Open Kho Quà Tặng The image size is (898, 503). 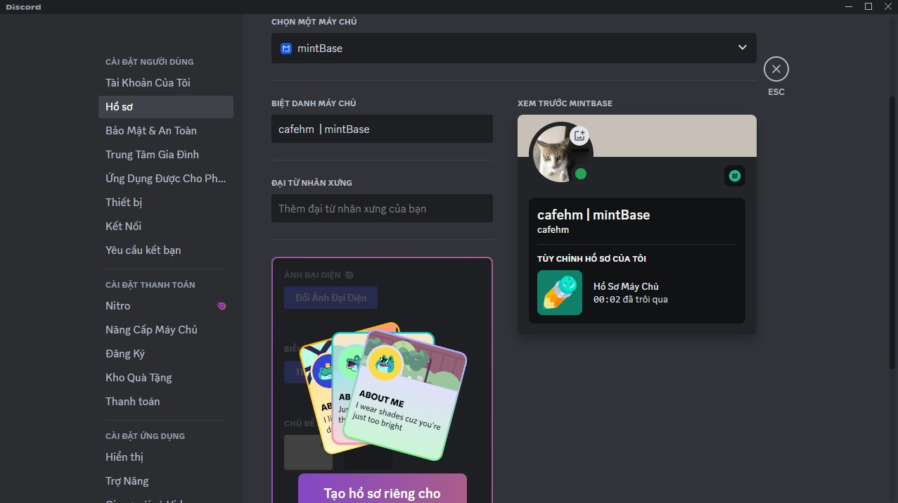pos(166,378)
